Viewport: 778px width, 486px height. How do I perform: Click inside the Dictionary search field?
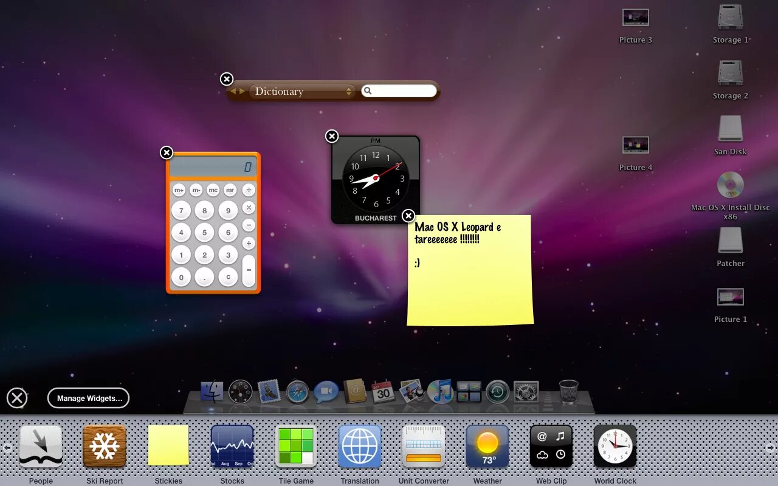[x=401, y=90]
